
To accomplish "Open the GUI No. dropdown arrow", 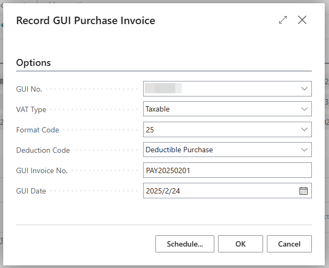I will click(x=304, y=89).
